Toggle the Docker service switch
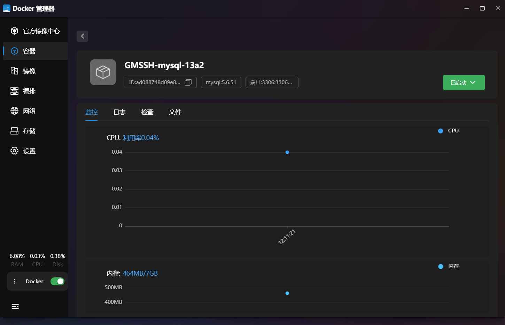The height and width of the screenshot is (325, 505). [x=57, y=281]
